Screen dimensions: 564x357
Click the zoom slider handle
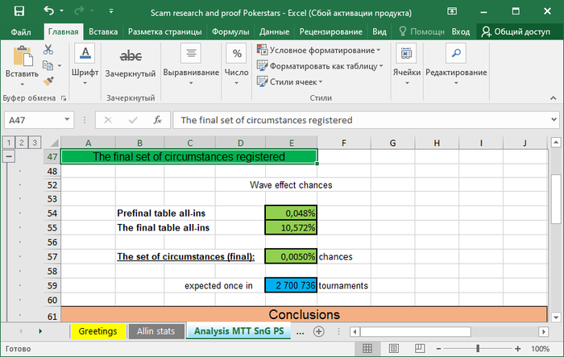point(478,348)
